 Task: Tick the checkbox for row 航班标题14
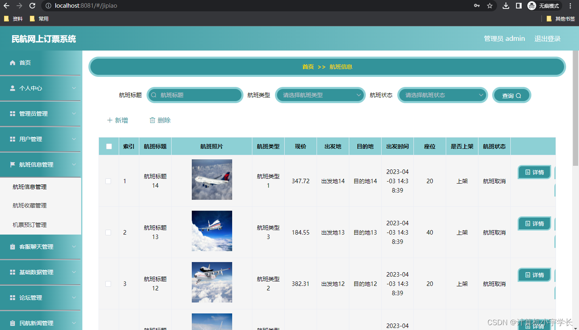click(108, 181)
